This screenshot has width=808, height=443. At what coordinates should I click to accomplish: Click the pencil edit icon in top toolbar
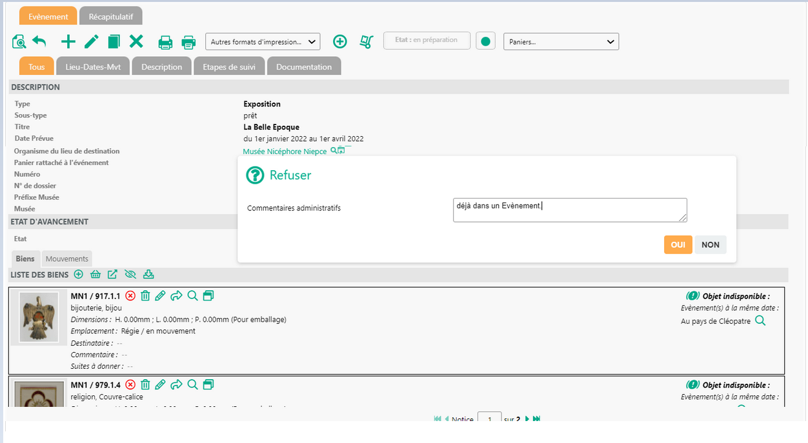91,42
